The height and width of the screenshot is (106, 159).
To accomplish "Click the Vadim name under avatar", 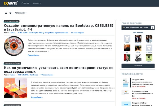I will (127, 43).
